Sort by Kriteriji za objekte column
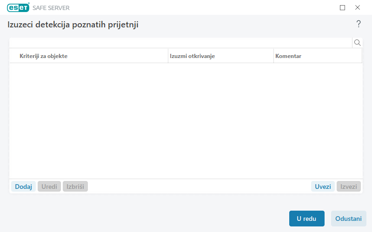This screenshot has height=232, width=372. pos(88,56)
